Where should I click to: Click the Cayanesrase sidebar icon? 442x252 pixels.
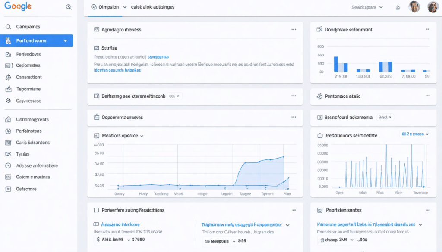click(x=8, y=100)
